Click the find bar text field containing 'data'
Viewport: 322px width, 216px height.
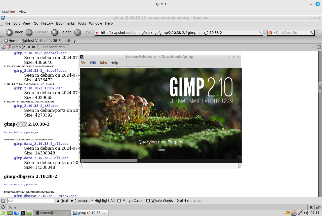pos(31,201)
